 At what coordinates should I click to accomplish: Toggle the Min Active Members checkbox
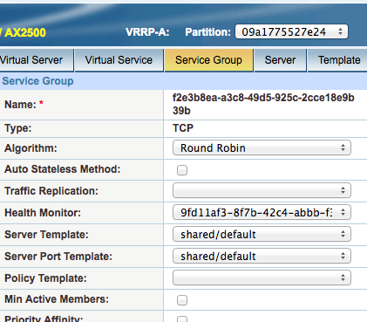[x=182, y=300]
